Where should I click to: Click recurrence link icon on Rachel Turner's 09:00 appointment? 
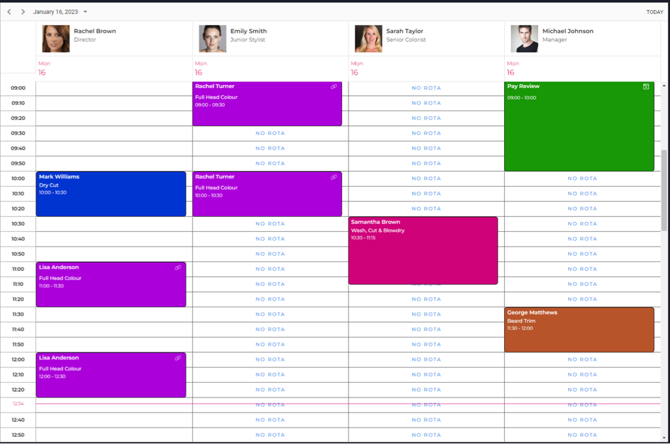[334, 86]
